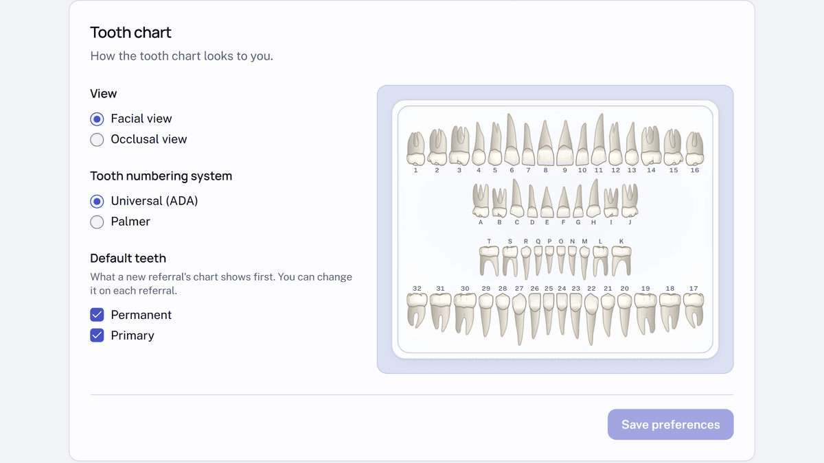824x463 pixels.
Task: Select tooth 22 lower canine
Action: 592,319
